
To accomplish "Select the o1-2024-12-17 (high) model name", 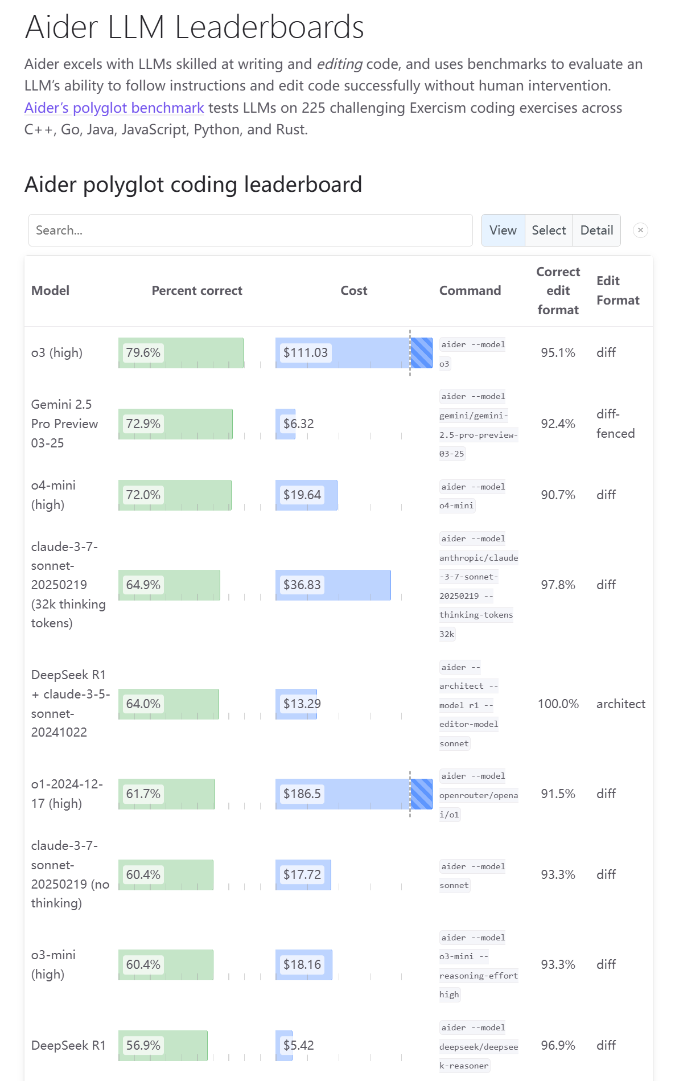I will (67, 794).
